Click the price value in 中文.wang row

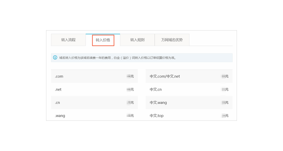coord(225,103)
